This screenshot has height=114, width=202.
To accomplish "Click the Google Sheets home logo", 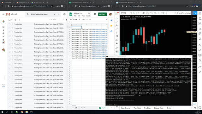I will click(71, 14).
